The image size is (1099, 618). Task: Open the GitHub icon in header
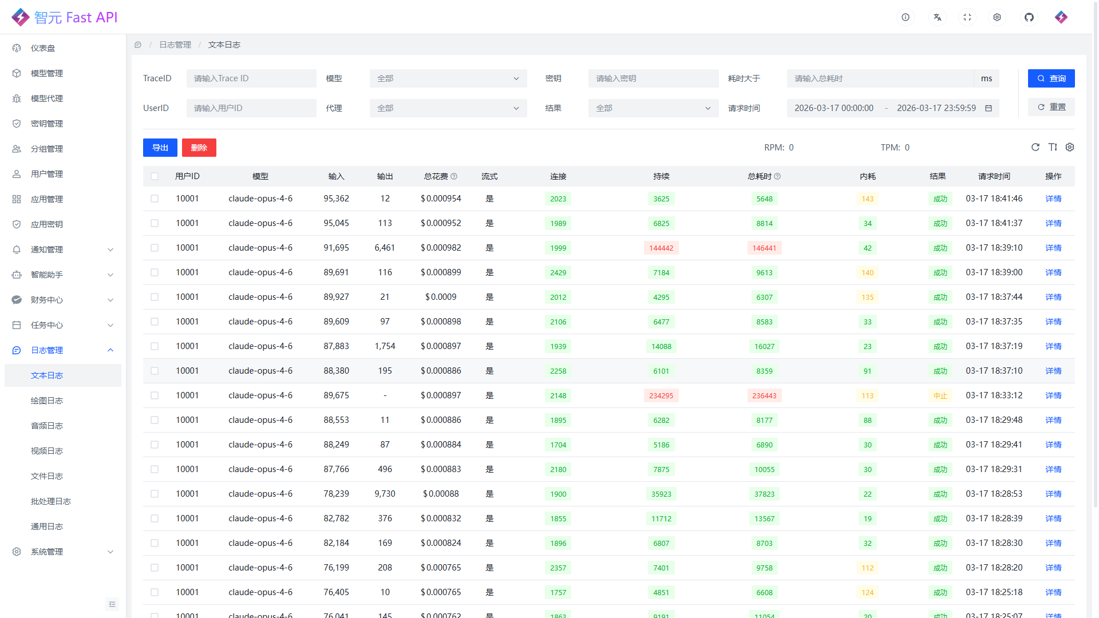click(x=1029, y=17)
